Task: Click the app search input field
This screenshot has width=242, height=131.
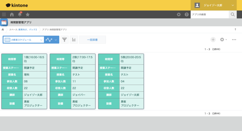Action: pyautogui.click(x=210, y=14)
